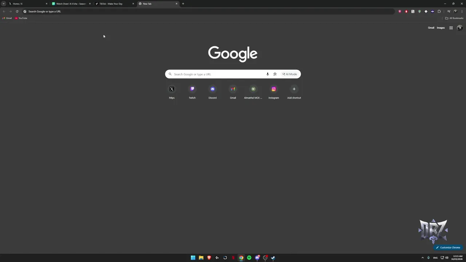Open the white diamond tag extension
This screenshot has height=262, width=466.
pyautogui.click(x=426, y=11)
